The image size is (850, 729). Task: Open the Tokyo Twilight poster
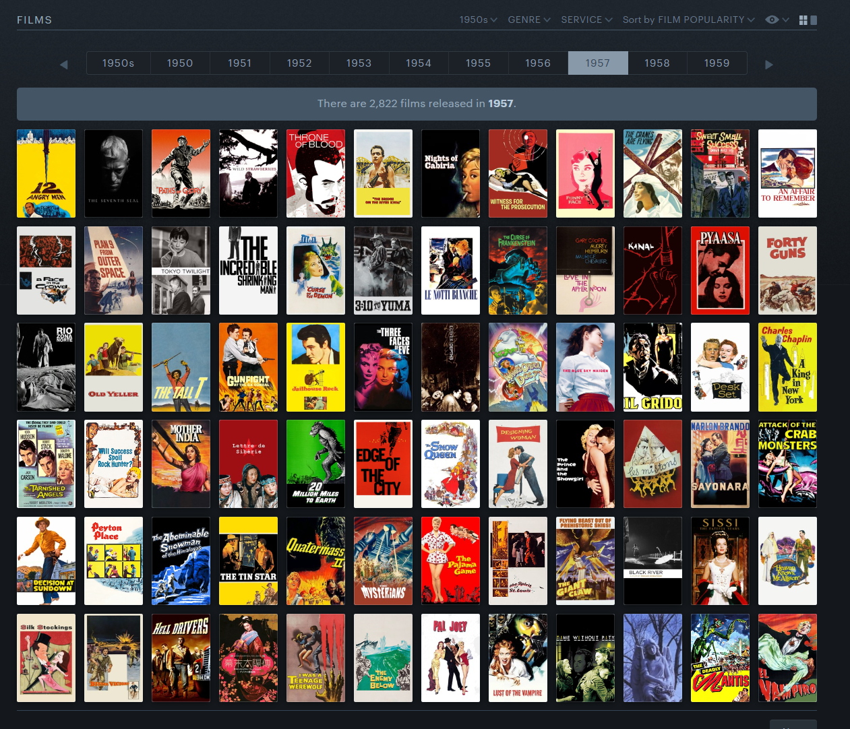(x=181, y=270)
